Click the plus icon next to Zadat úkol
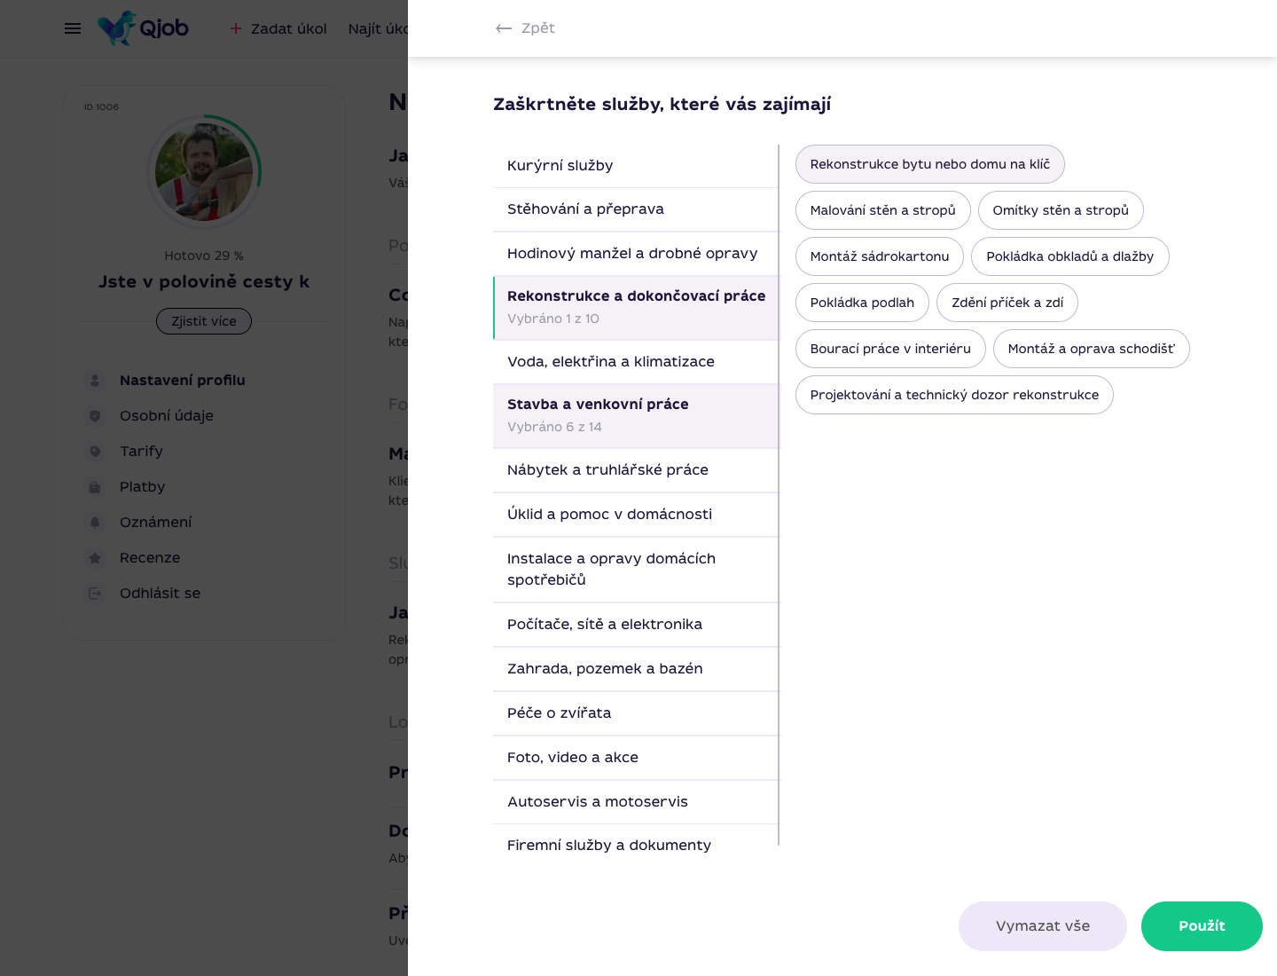 coord(236,28)
